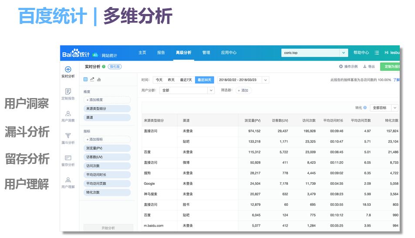This screenshot has height=238, width=415.
Task: Open the list menu icon in header
Action: pos(377,53)
